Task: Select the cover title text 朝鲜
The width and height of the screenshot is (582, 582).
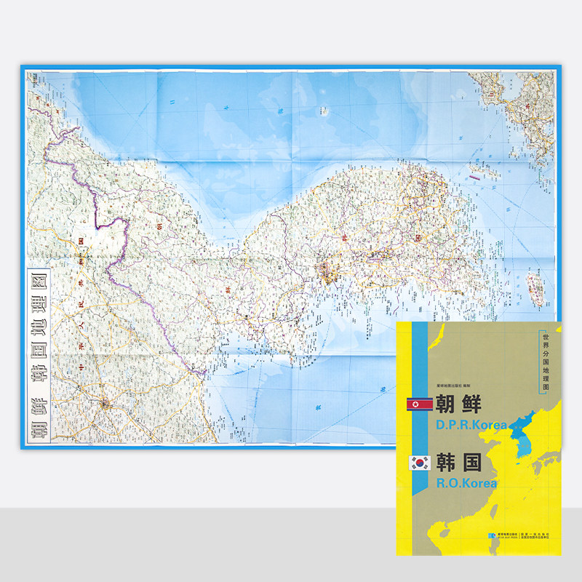Action: pos(458,404)
